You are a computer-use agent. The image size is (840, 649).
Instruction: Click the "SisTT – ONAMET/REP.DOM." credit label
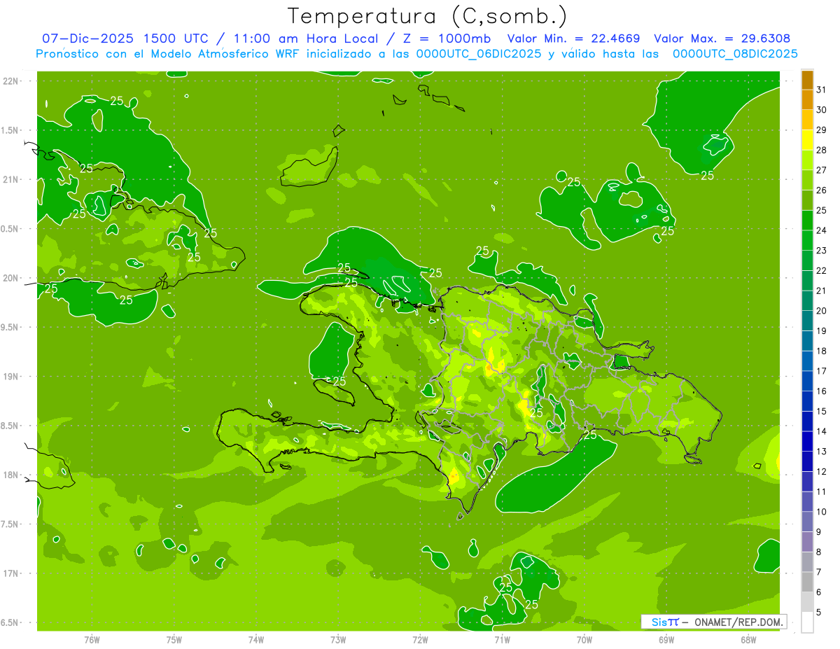[714, 622]
